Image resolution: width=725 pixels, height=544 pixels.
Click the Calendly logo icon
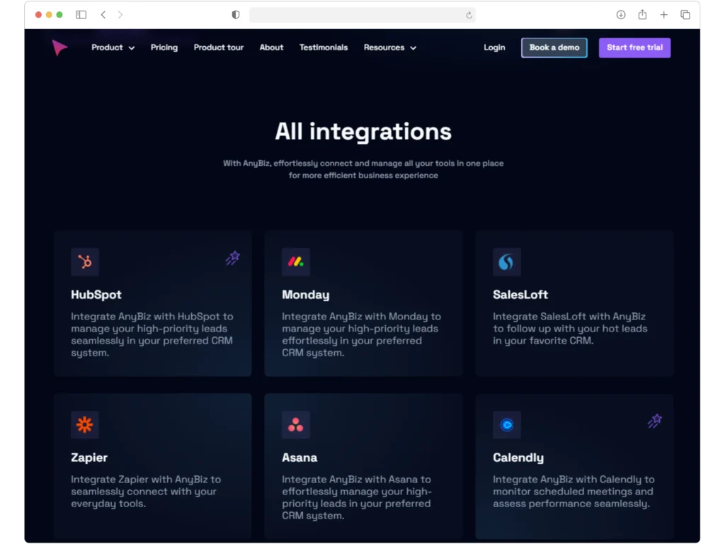507,425
